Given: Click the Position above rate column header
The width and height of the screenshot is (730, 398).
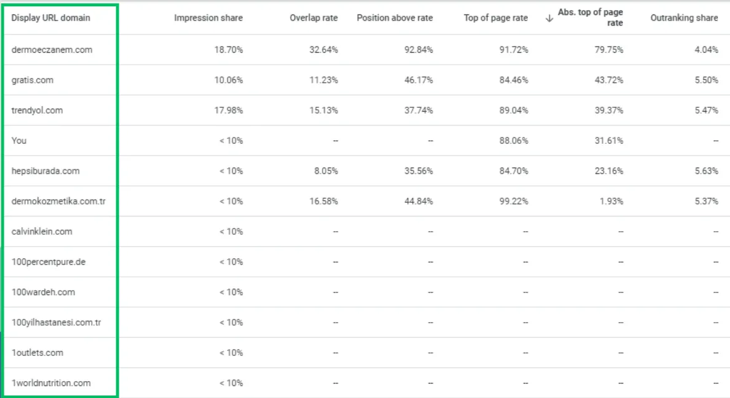Looking at the screenshot, I should tap(394, 18).
